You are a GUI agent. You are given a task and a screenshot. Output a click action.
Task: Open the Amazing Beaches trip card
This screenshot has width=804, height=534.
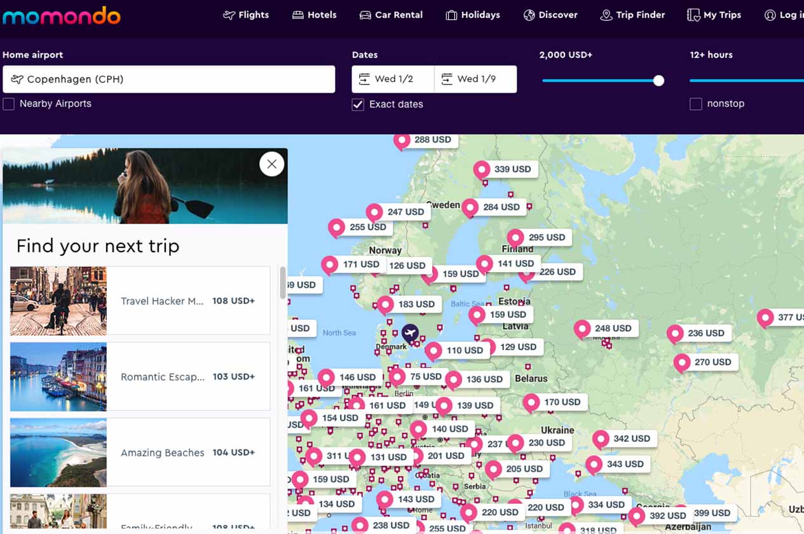(x=140, y=452)
